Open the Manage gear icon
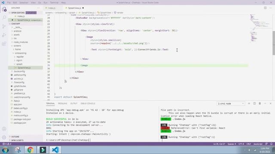The width and height of the screenshot is (275, 154). click(4, 137)
